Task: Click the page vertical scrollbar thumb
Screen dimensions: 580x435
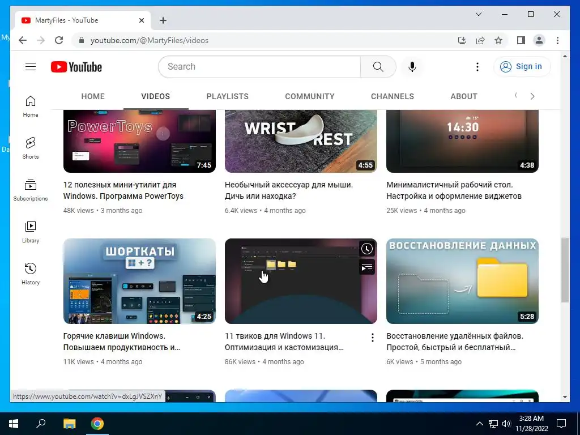Action: click(565, 270)
